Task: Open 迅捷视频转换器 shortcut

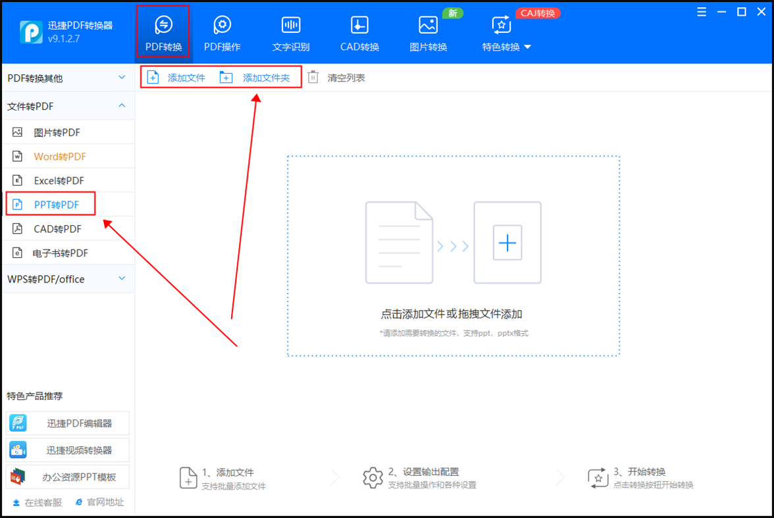Action: (68, 450)
